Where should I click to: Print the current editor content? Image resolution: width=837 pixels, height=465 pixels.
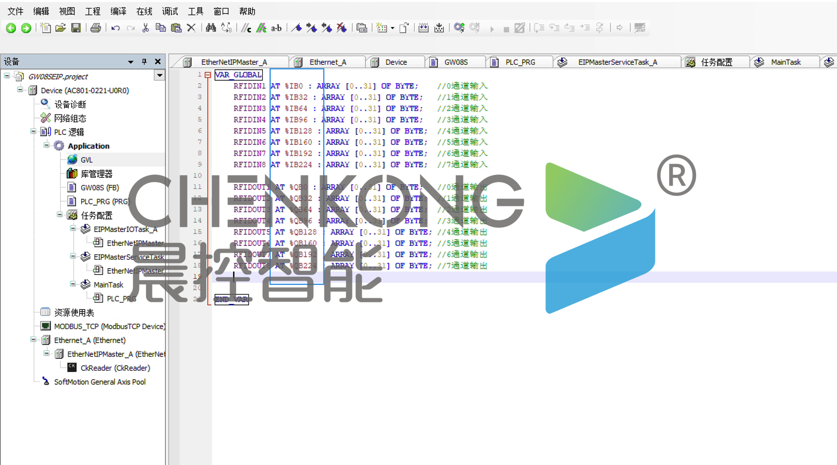(96, 28)
